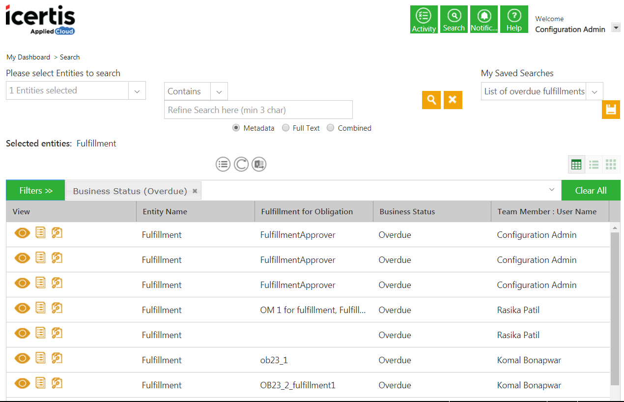Click the circular refresh icon
624x402 pixels.
(241, 164)
